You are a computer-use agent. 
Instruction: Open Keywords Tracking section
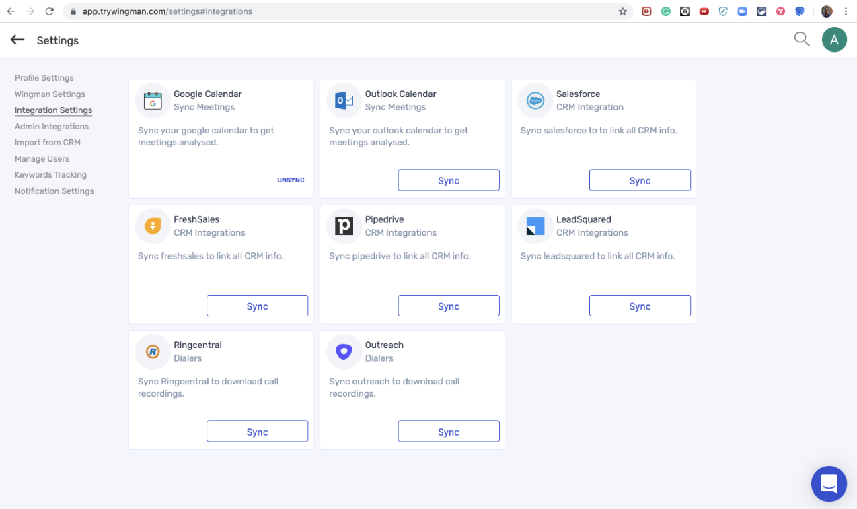pyautogui.click(x=50, y=175)
